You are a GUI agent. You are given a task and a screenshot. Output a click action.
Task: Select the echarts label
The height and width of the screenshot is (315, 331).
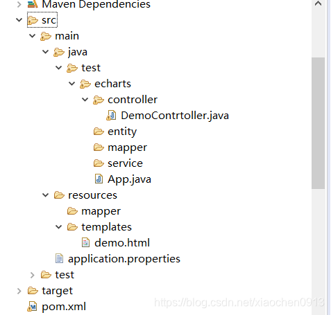click(112, 84)
